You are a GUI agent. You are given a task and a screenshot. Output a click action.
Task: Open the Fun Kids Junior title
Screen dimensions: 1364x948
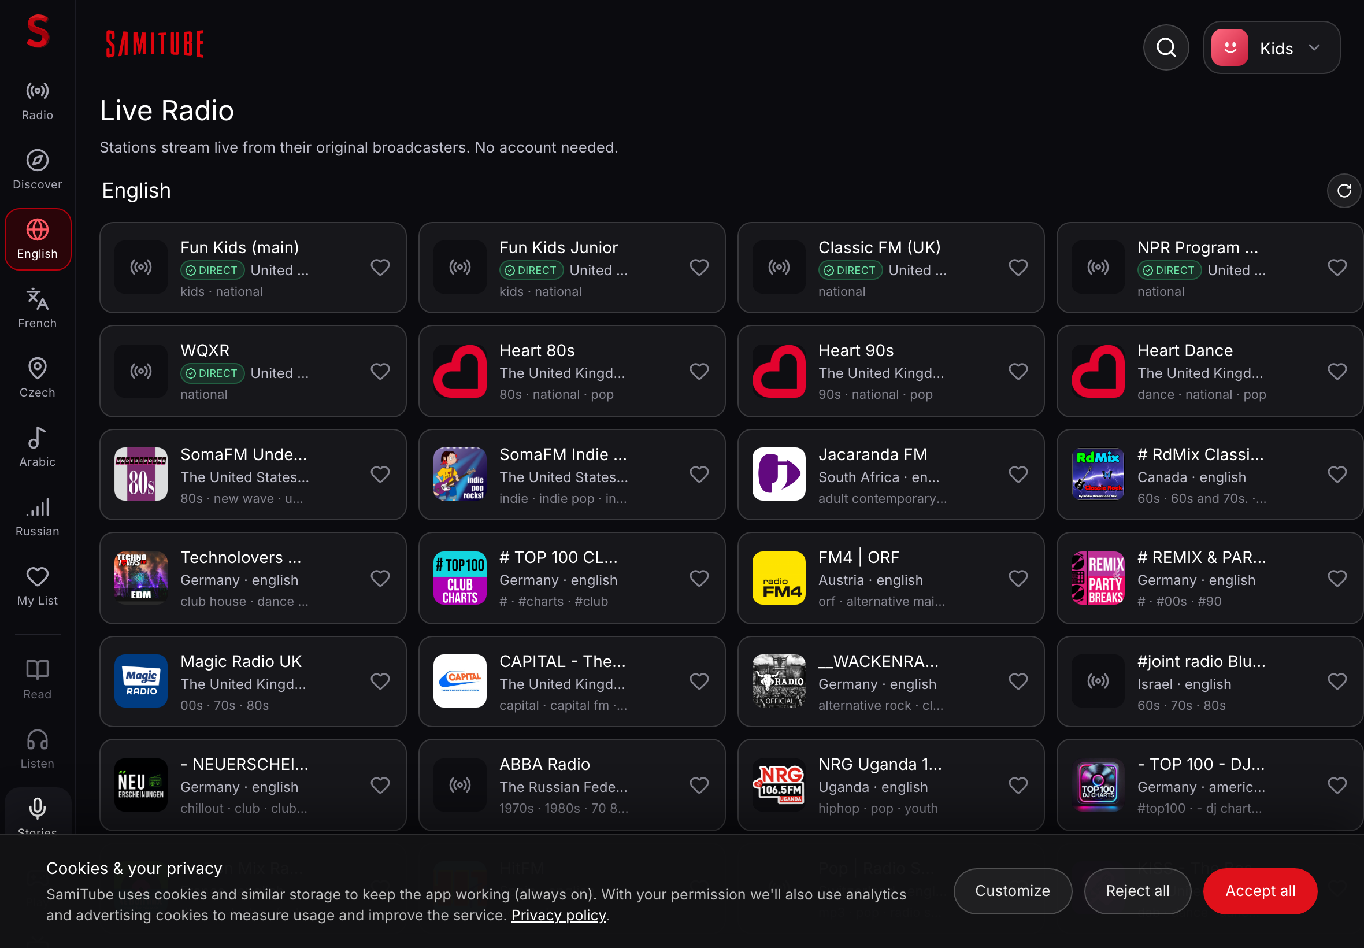(x=558, y=247)
